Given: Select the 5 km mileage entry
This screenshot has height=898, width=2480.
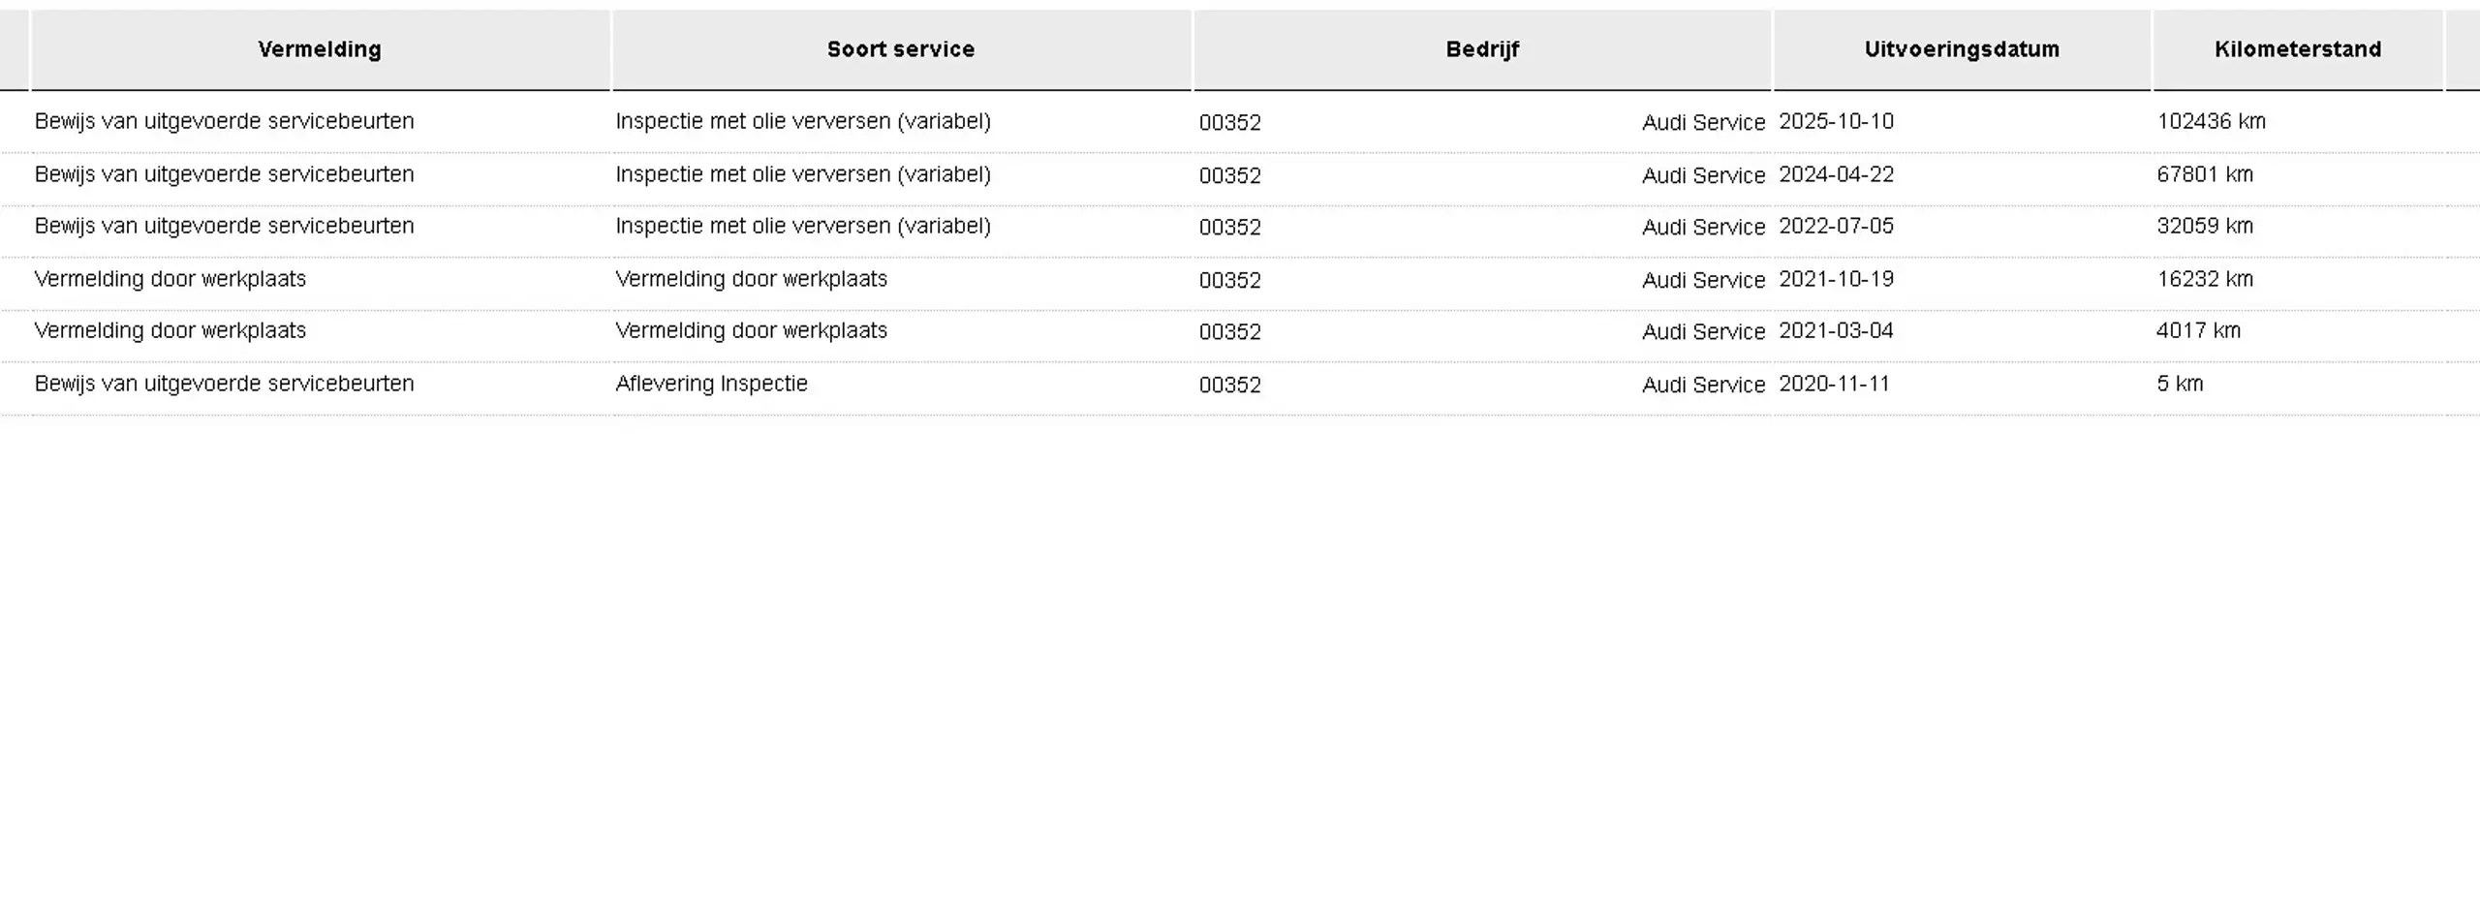Looking at the screenshot, I should tap(2180, 384).
